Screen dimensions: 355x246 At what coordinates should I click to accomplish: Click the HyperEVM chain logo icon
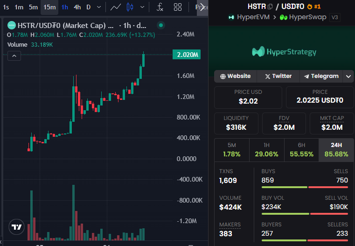231,17
